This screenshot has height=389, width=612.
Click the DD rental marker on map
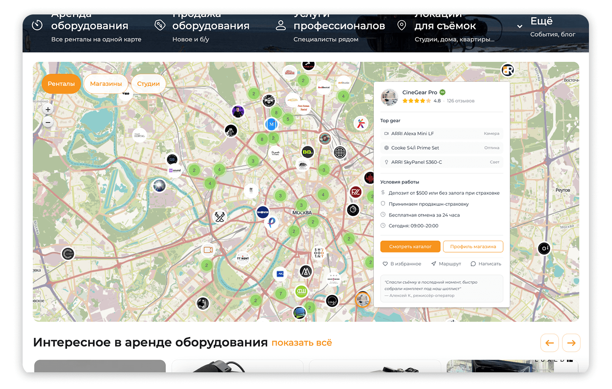point(308,152)
